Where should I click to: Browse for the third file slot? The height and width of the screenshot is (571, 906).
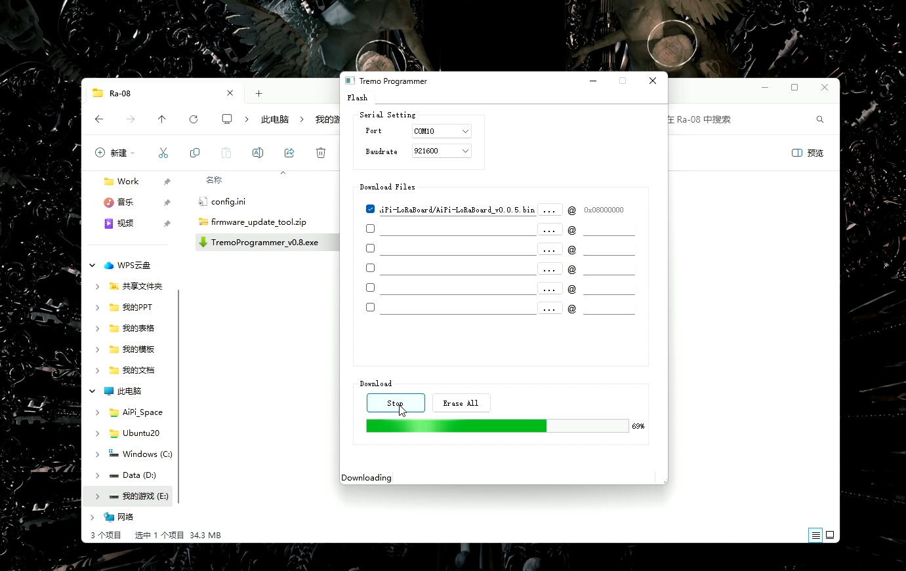(550, 249)
